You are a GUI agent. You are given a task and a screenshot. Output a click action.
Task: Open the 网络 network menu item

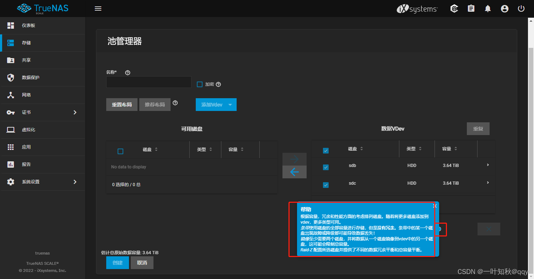pos(43,95)
